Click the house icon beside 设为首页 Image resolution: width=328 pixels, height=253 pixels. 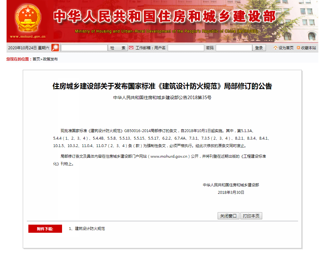coord(275,48)
